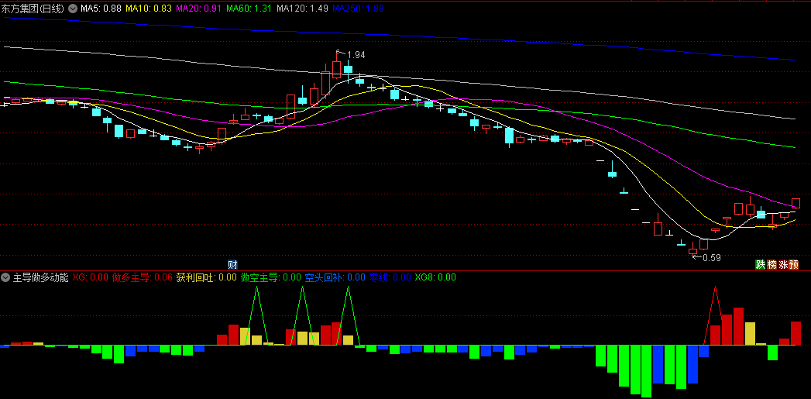Select the MA5: 0.88 label
The image size is (811, 399).
[x=101, y=9]
